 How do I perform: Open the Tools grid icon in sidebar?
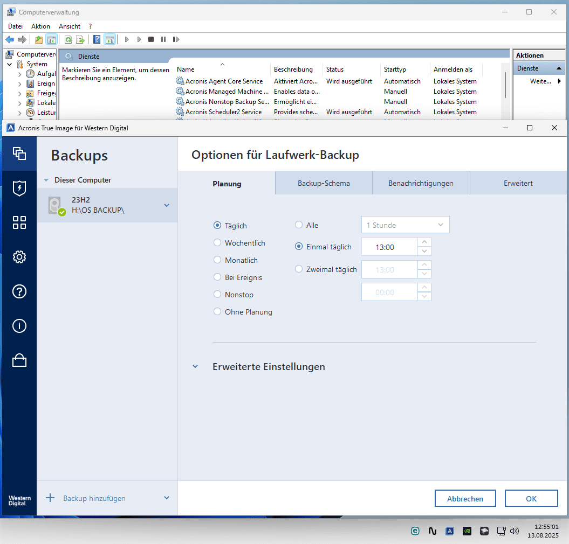[x=19, y=222]
